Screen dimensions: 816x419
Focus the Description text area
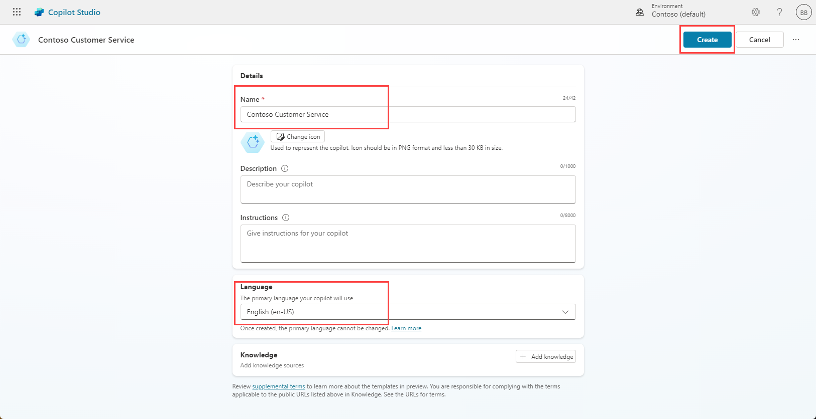(408, 189)
